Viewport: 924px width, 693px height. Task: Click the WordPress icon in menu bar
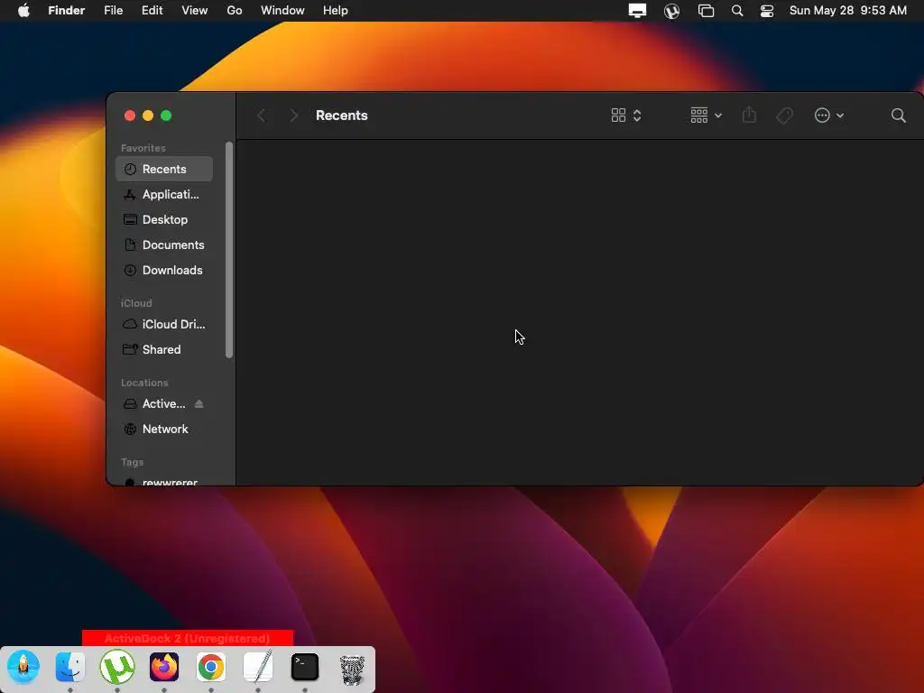coord(671,11)
